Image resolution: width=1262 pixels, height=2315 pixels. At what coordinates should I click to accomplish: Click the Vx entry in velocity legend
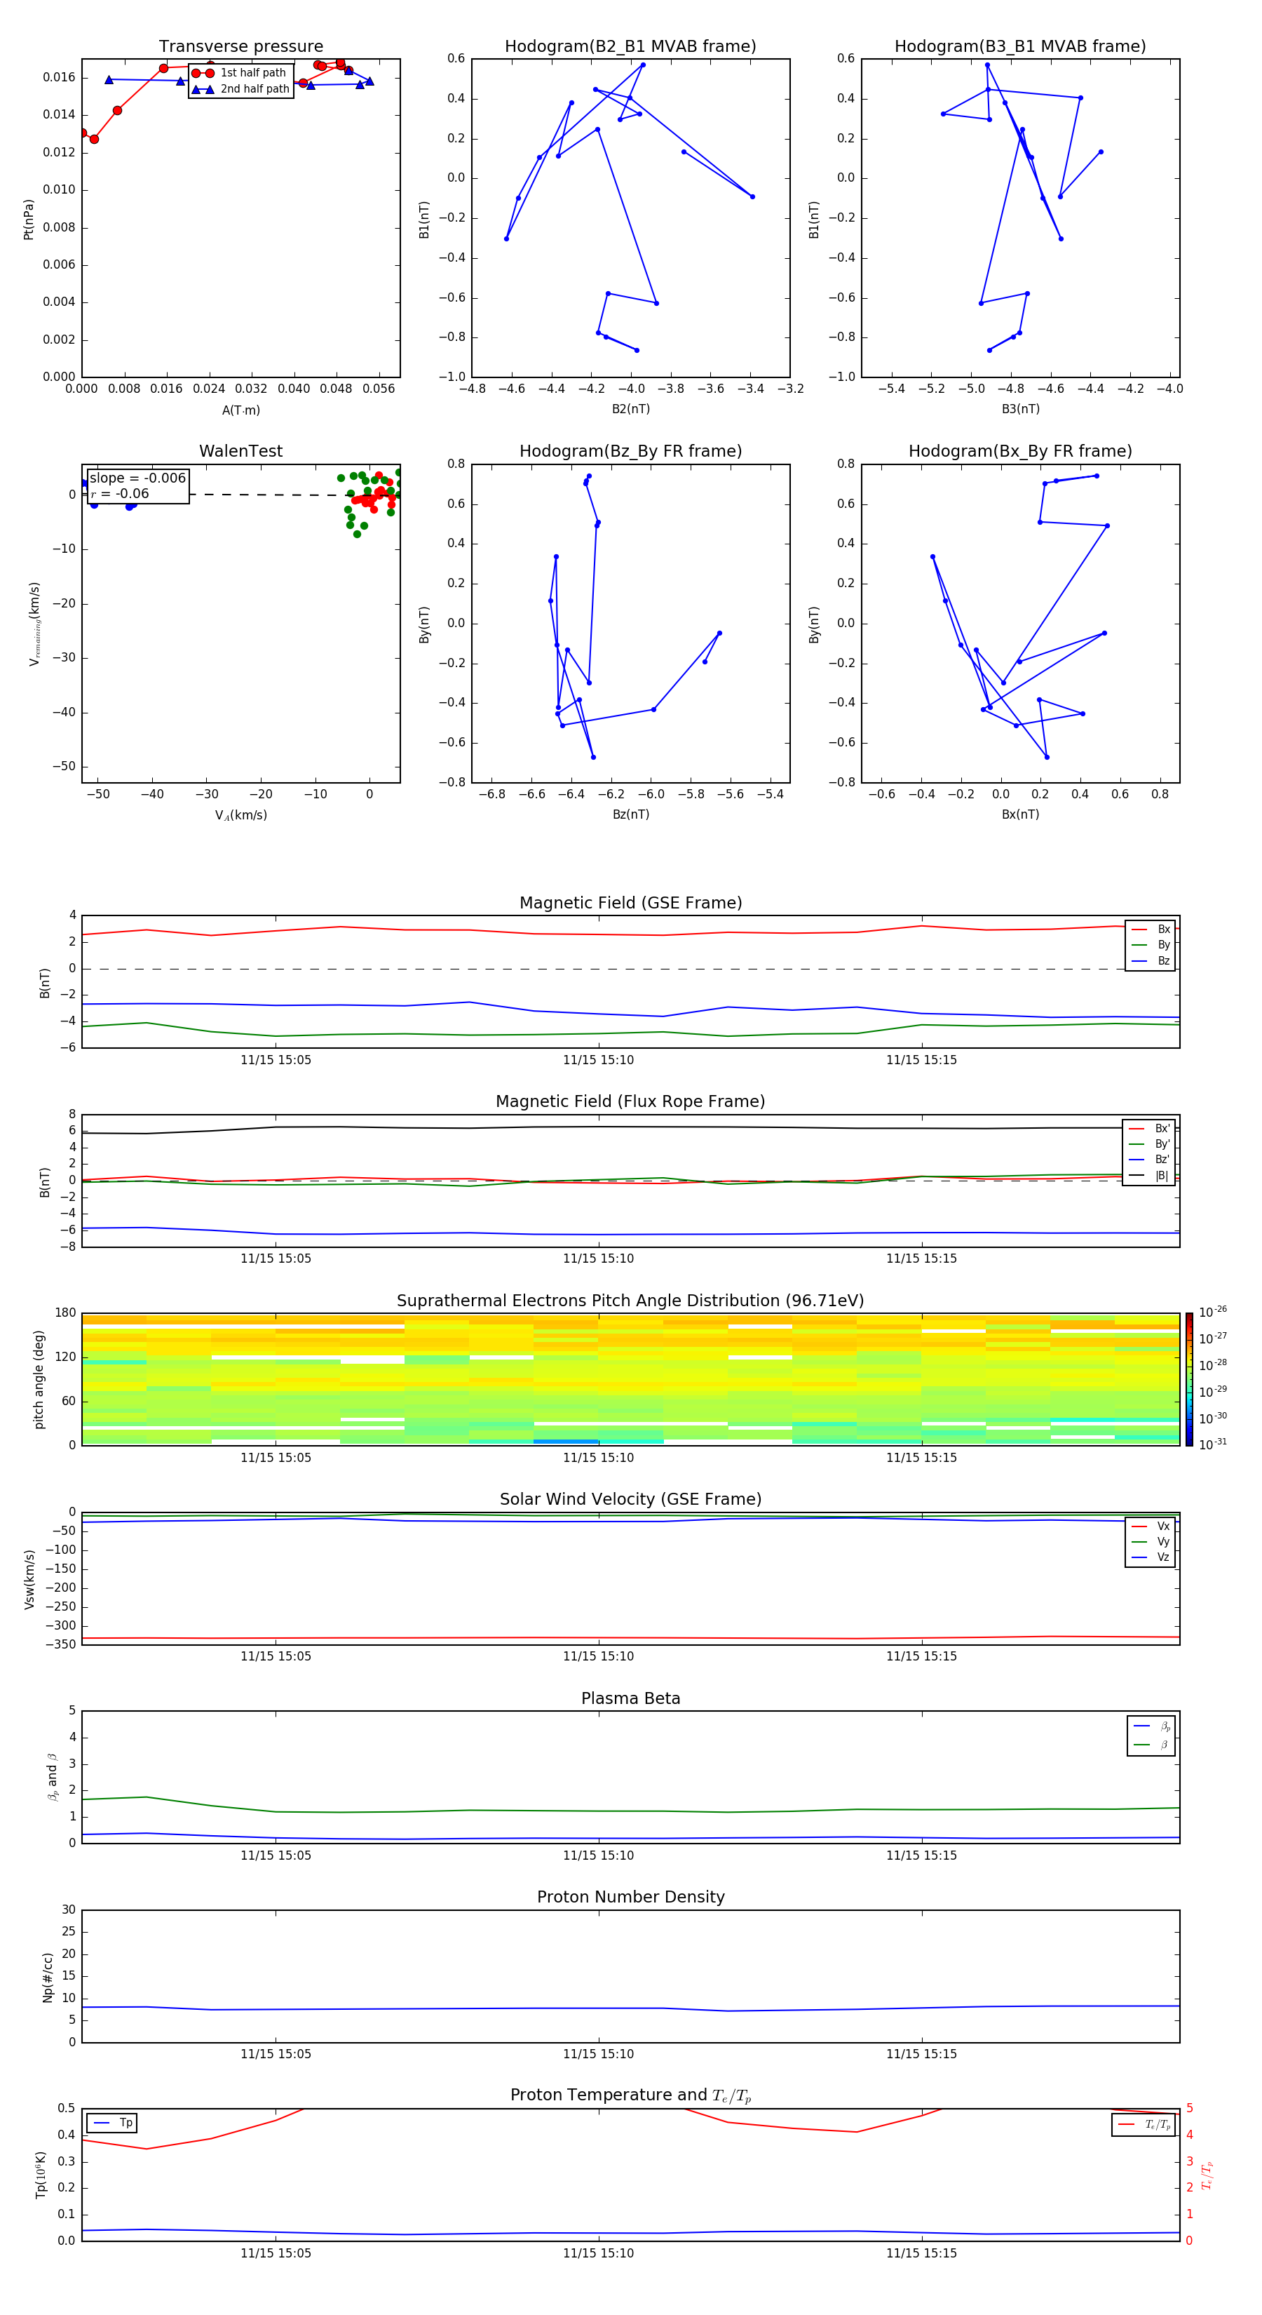click(x=1151, y=1526)
